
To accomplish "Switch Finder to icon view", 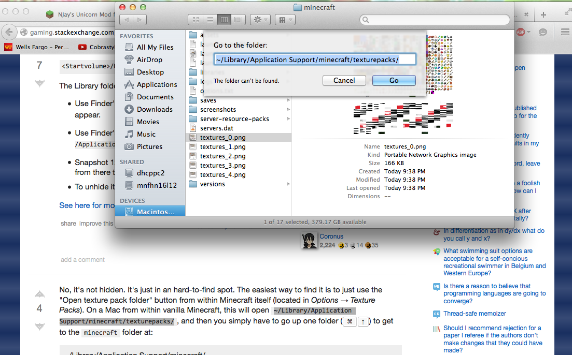I will tap(196, 20).
